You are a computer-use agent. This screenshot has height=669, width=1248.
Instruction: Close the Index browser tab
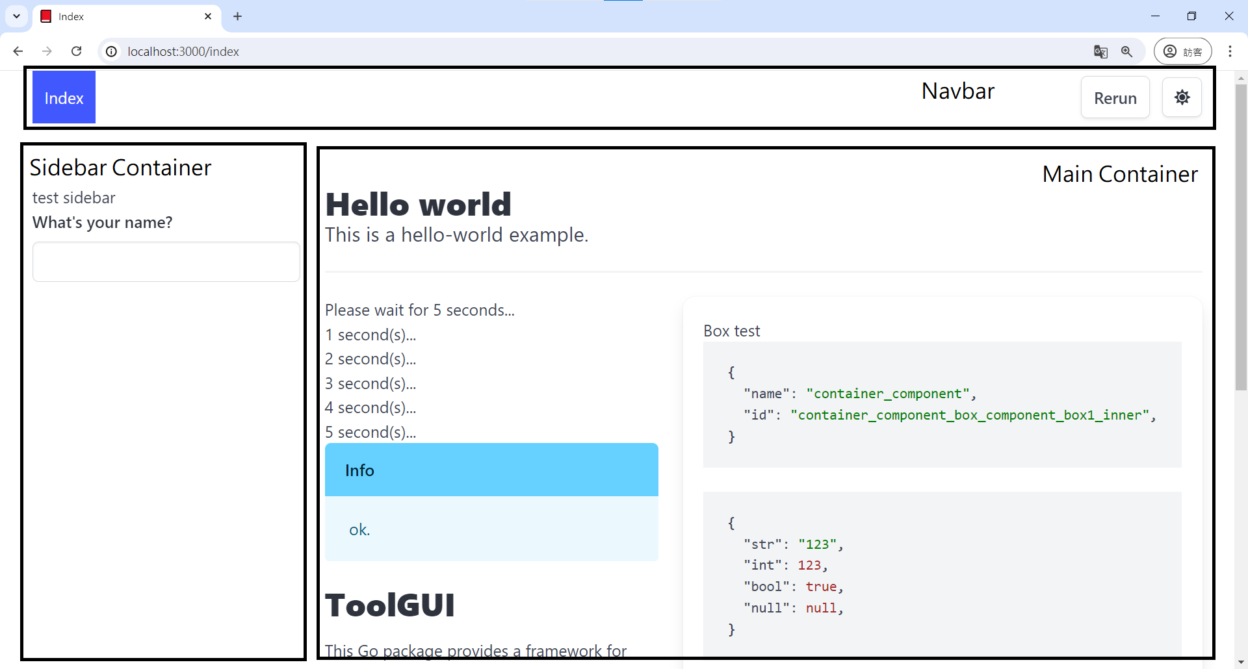(208, 16)
